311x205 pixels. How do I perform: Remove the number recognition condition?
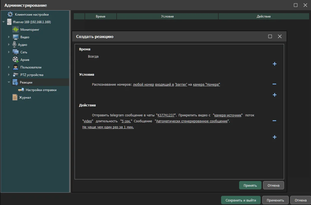click(x=274, y=84)
